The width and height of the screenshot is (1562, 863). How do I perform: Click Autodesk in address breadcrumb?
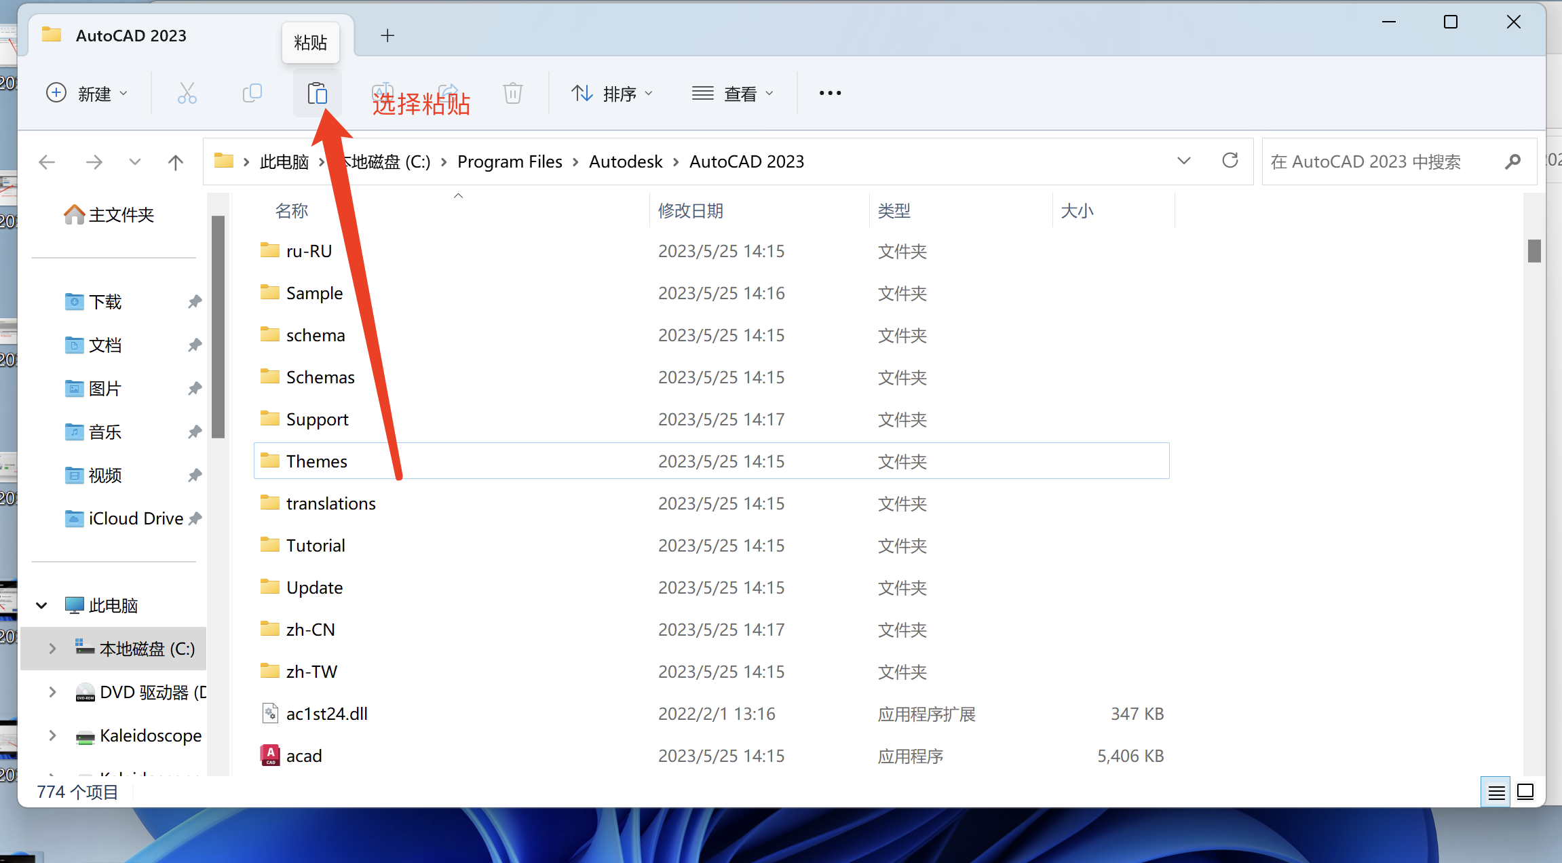(626, 161)
